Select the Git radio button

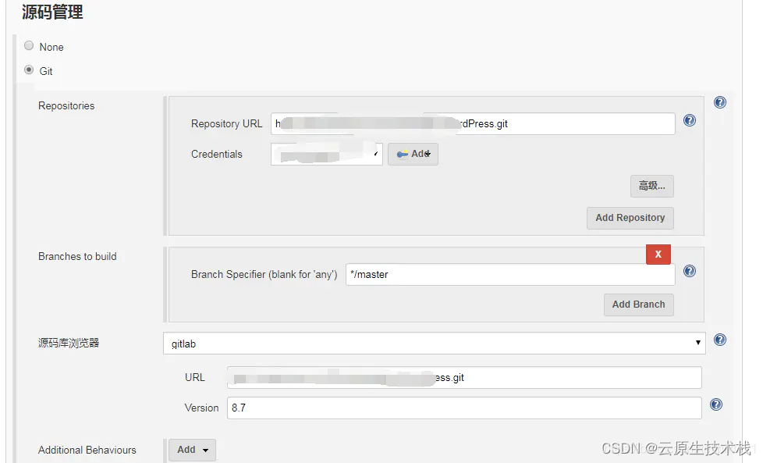point(29,70)
